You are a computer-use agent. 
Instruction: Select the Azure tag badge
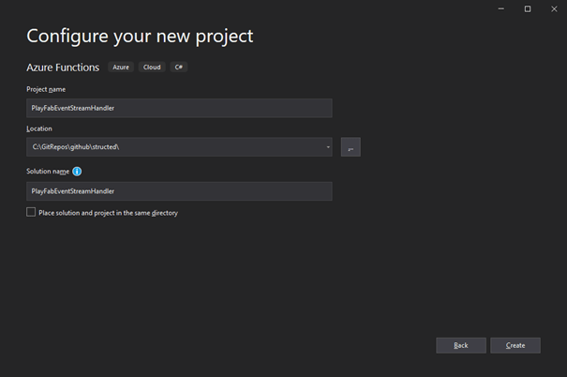tap(122, 68)
